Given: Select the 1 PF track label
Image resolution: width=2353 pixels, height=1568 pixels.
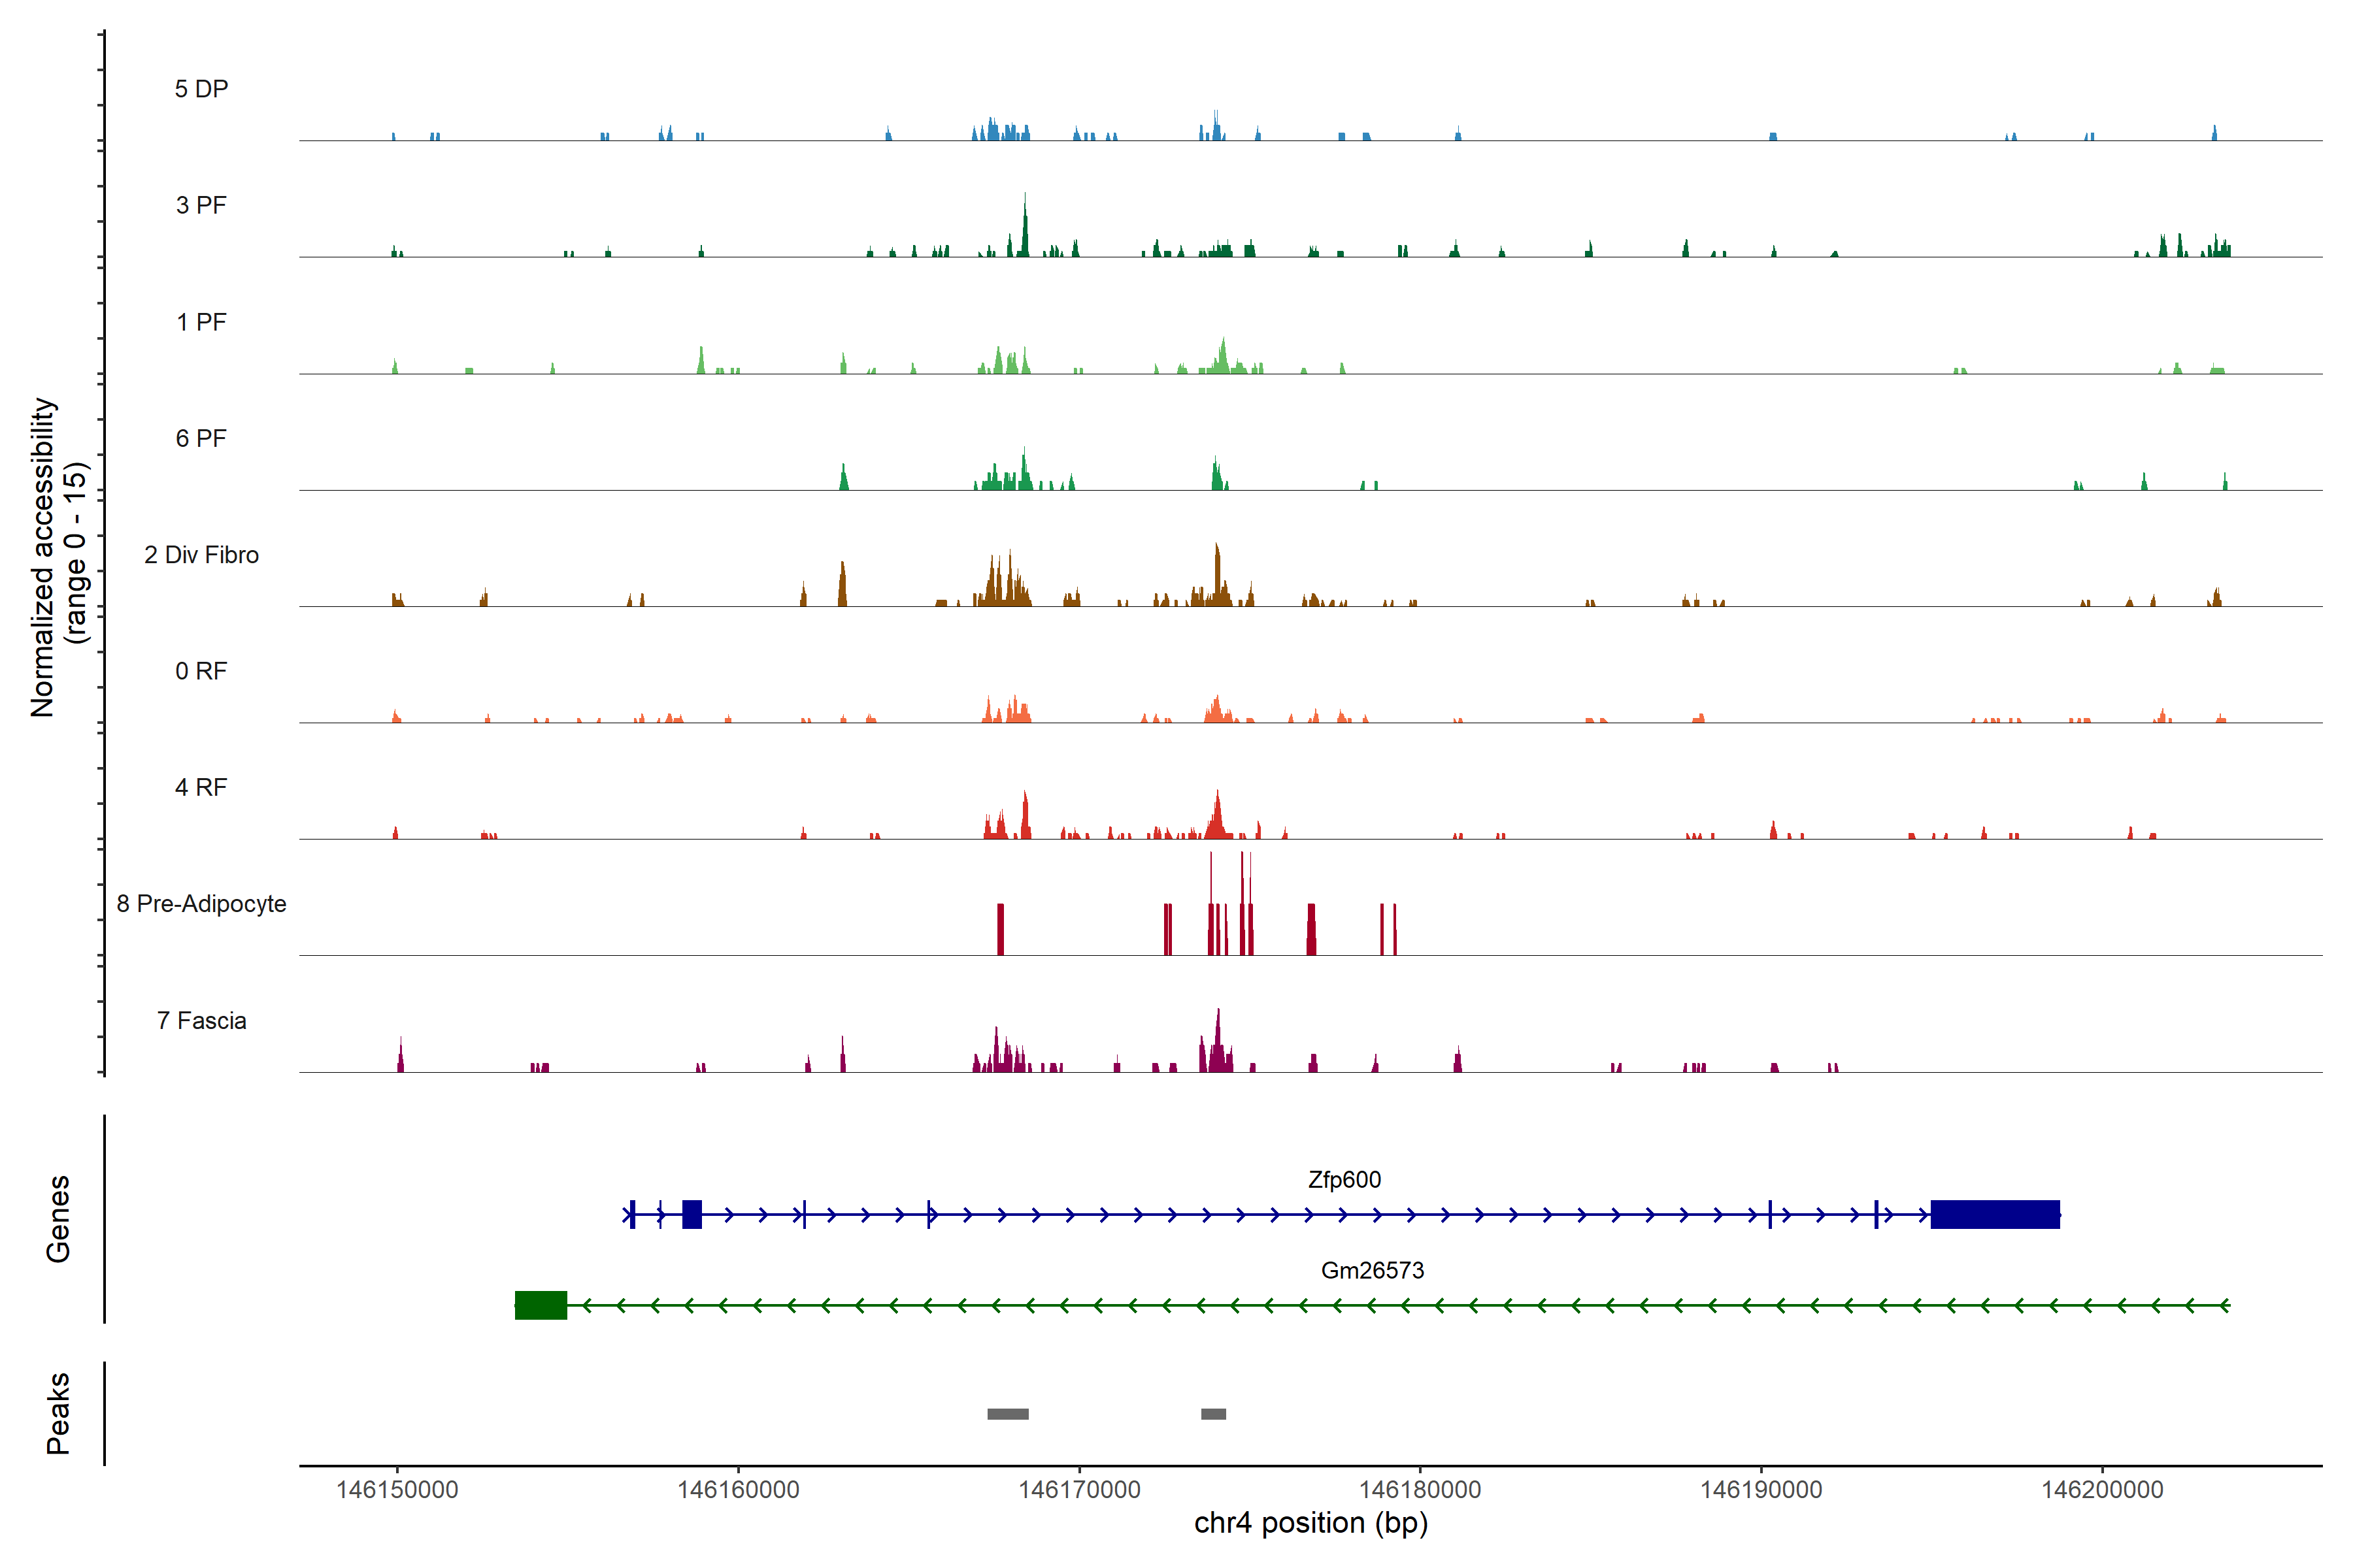Looking at the screenshot, I should pyautogui.click(x=201, y=322).
